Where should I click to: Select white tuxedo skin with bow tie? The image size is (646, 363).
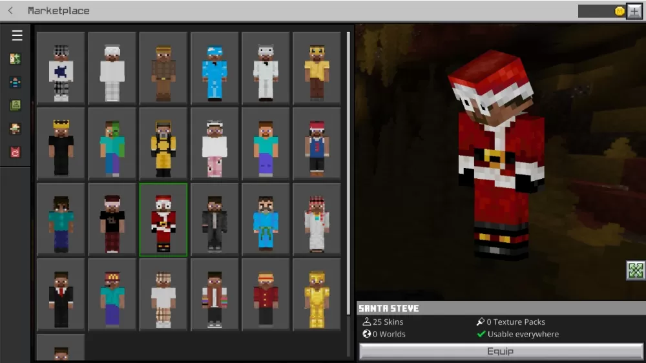(x=266, y=68)
